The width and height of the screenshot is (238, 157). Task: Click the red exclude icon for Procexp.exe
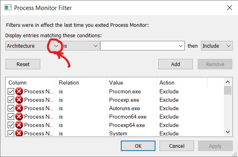[19, 100]
